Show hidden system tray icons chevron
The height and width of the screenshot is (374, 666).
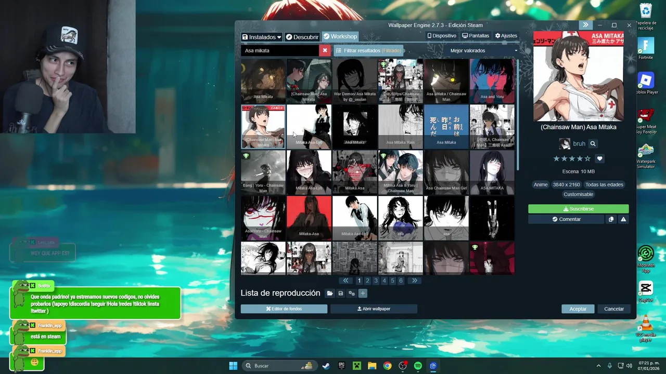point(598,366)
